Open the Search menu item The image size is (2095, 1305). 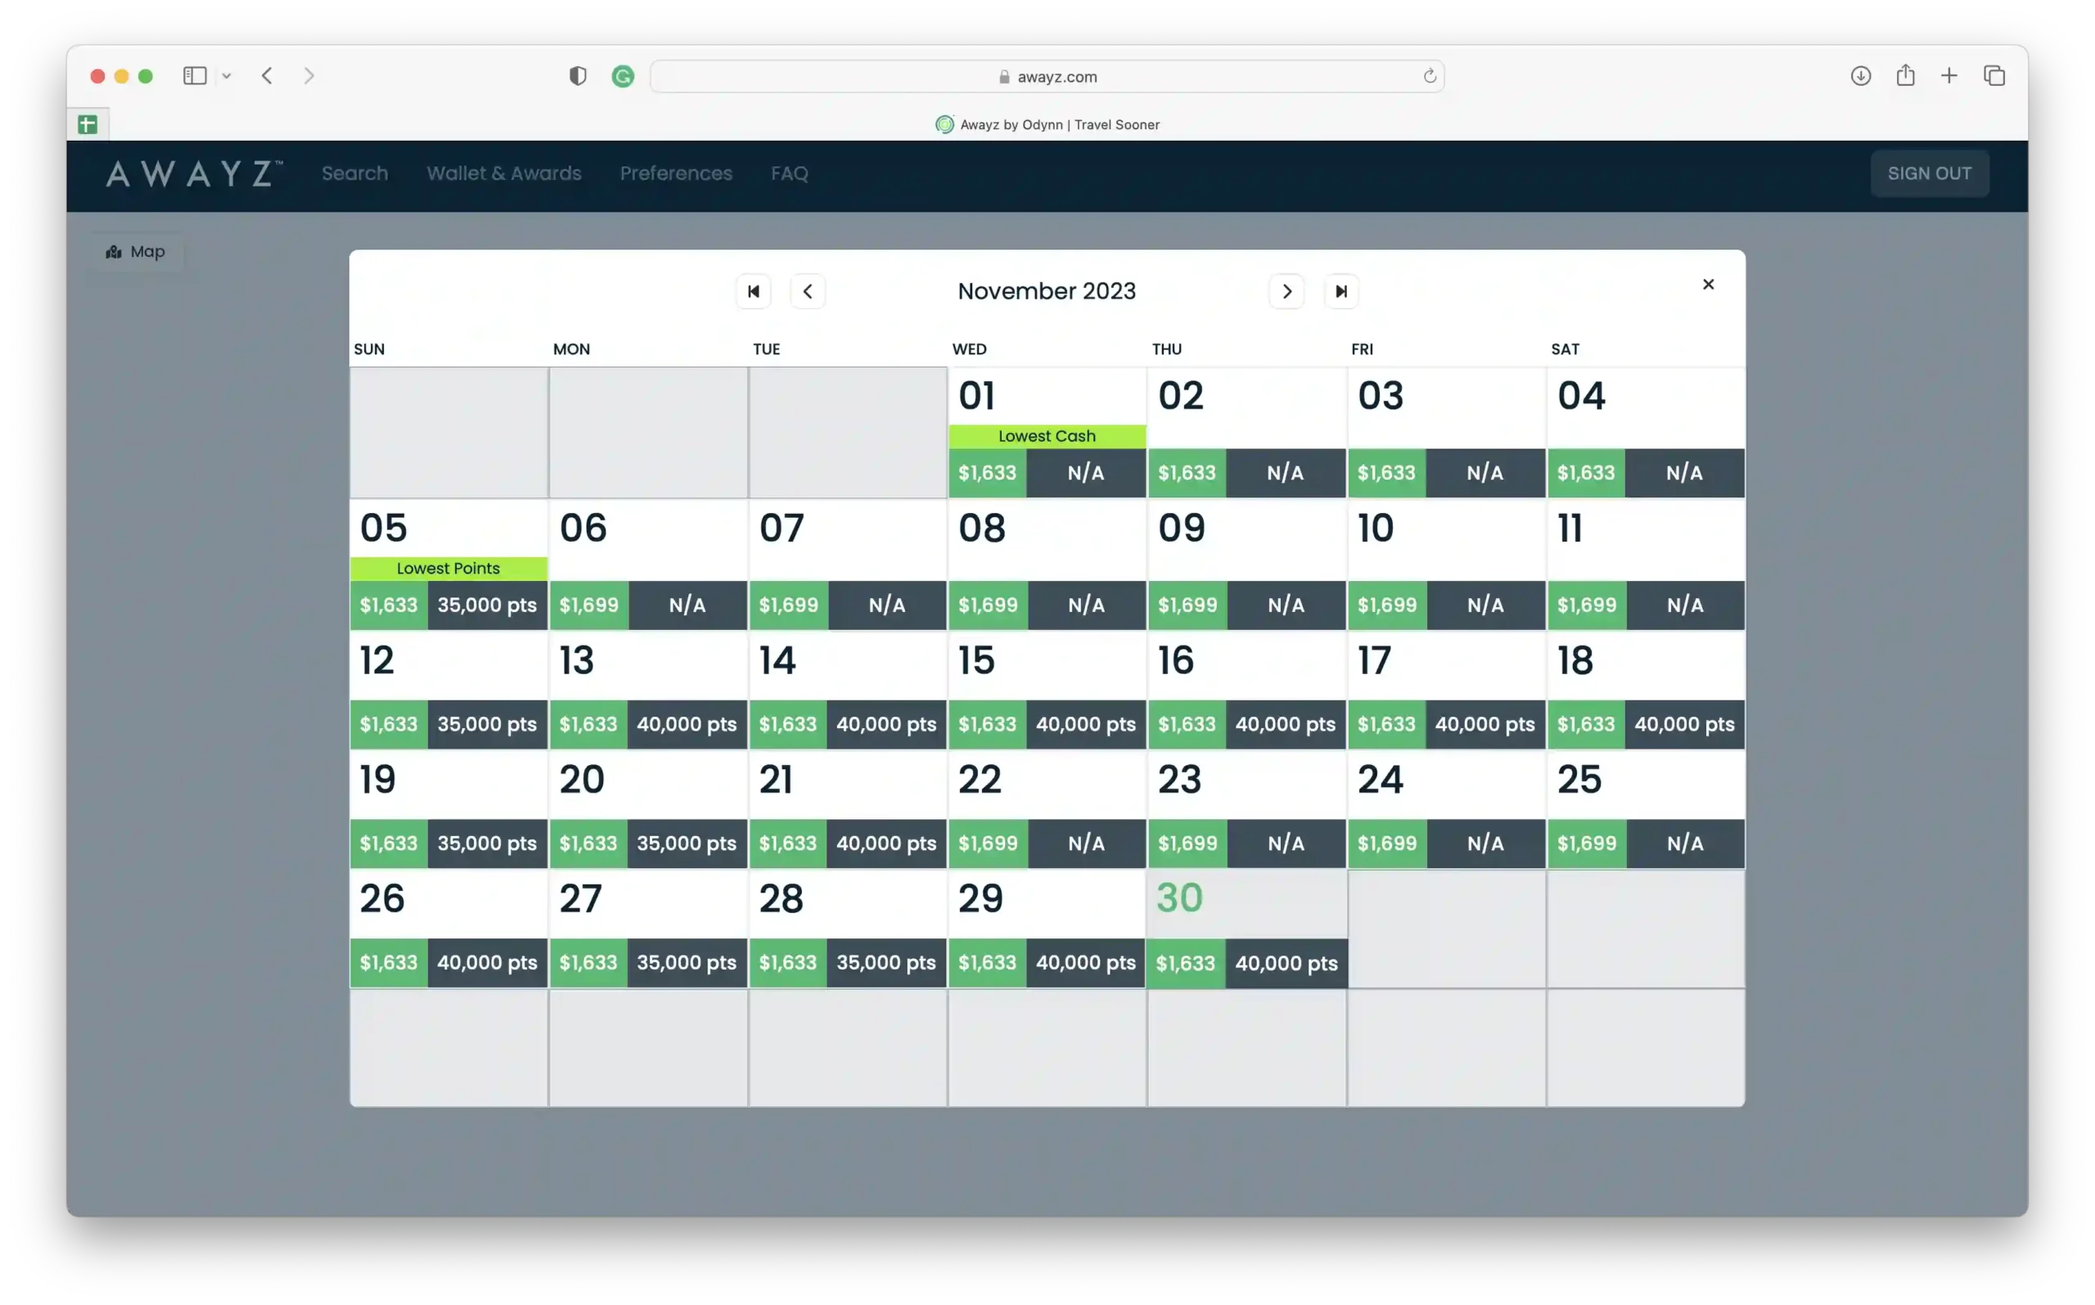(x=355, y=173)
